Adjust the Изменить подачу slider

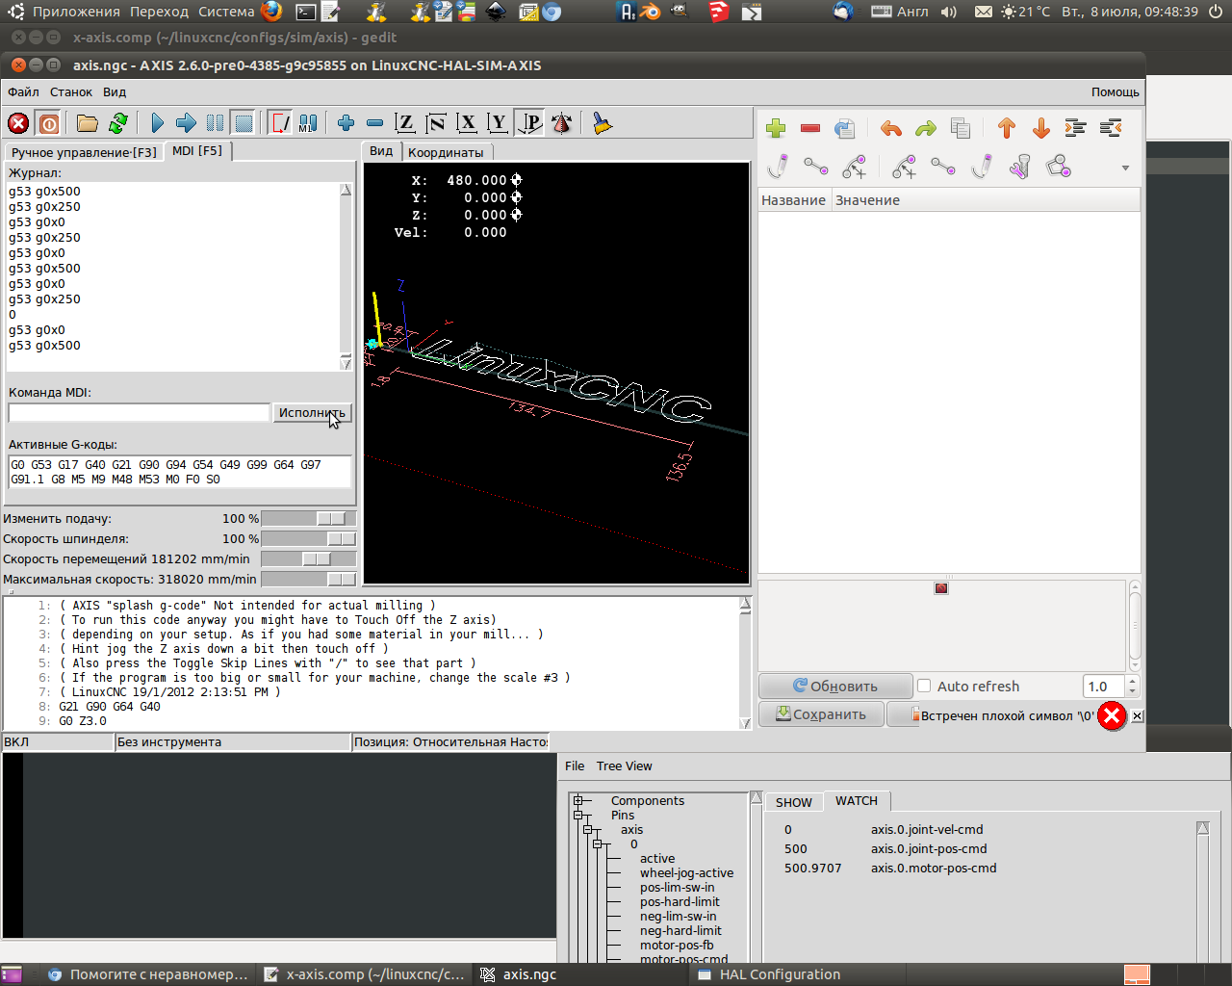coord(330,519)
